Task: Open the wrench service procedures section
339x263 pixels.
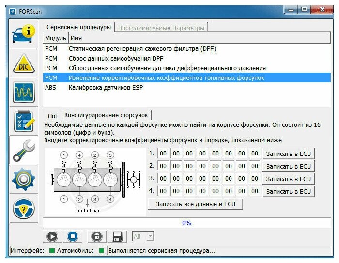Action: 24,151
